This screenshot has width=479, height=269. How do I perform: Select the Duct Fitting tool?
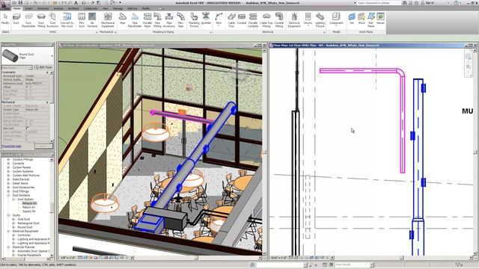pyautogui.click(x=41, y=20)
